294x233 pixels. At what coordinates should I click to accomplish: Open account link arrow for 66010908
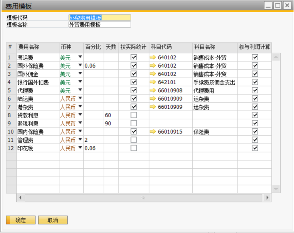pyautogui.click(x=153, y=90)
